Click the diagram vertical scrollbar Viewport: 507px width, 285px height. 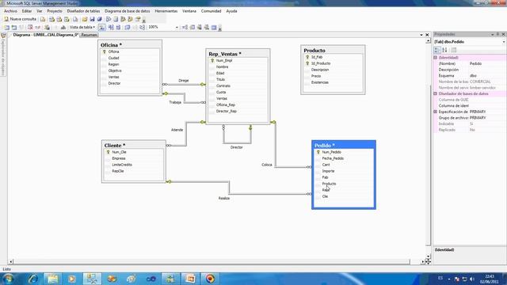[428, 149]
